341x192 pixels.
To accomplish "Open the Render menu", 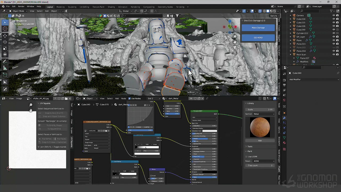I will [21, 6].
